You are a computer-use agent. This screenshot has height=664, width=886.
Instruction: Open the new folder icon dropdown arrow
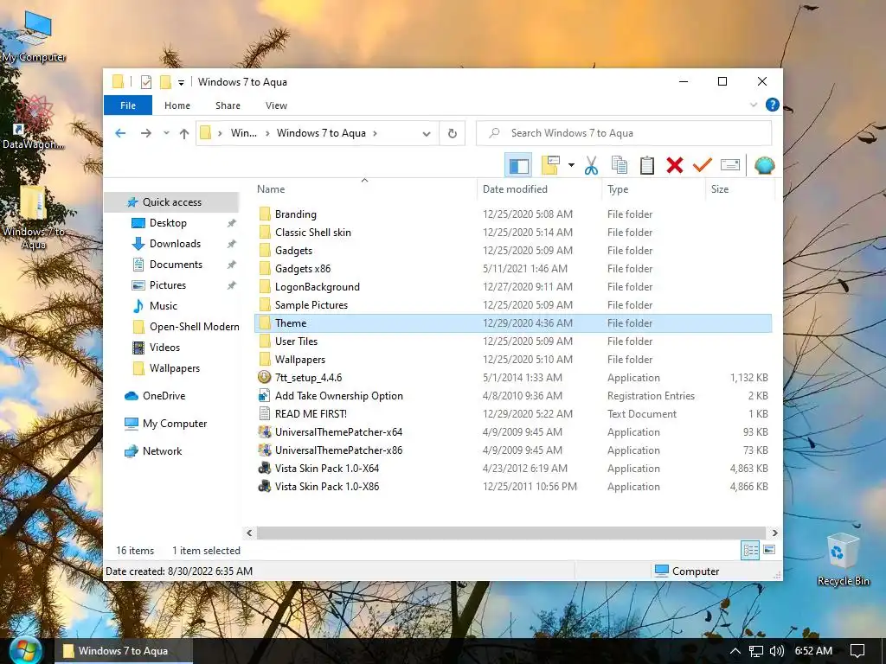click(571, 165)
